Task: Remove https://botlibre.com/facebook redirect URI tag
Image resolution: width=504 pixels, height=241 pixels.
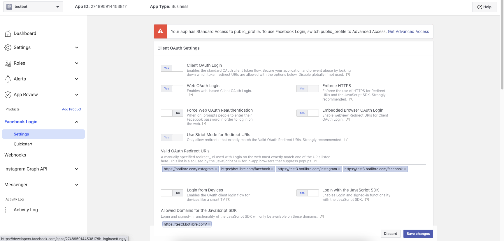Action: coord(272,169)
